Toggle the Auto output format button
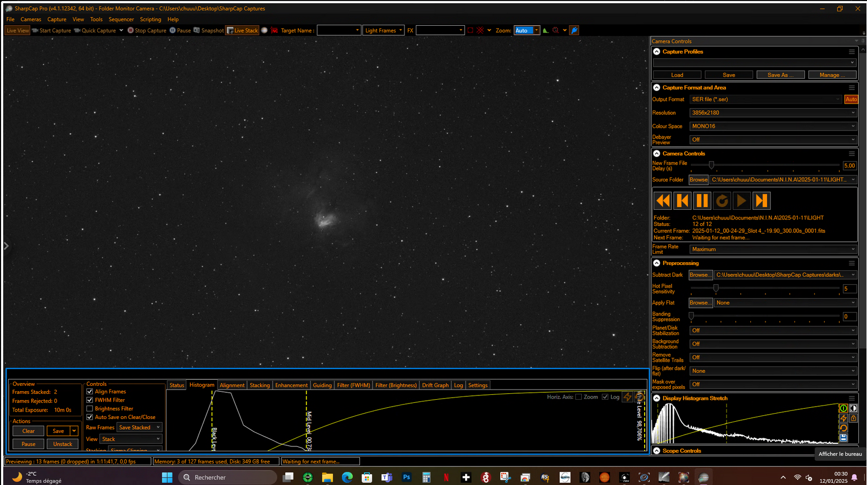This screenshot has width=867, height=485. 851,99
